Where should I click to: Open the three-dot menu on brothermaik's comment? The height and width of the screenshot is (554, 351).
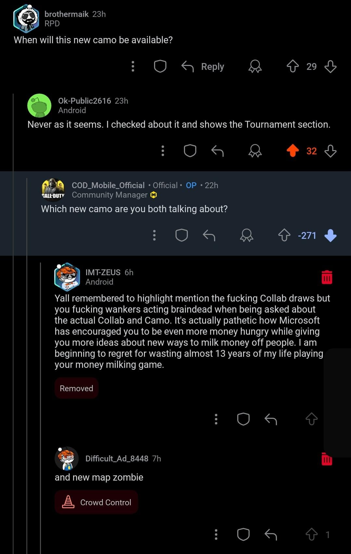coord(133,66)
